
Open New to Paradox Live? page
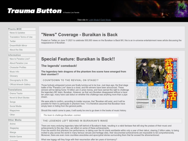click(22, 59)
